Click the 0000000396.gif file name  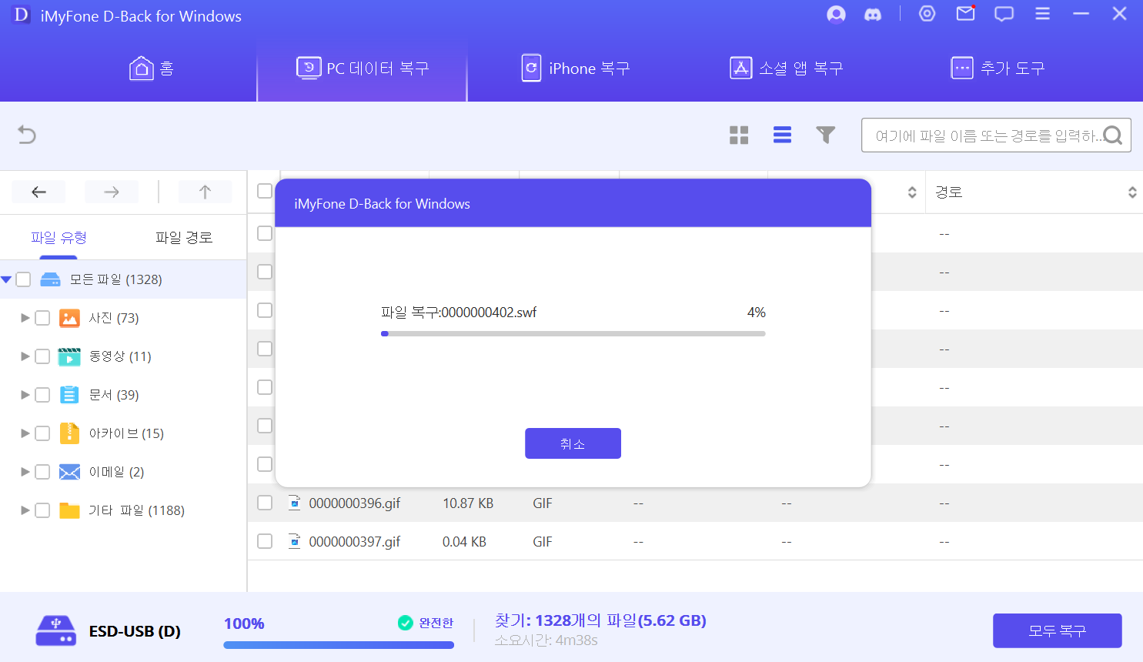(355, 503)
